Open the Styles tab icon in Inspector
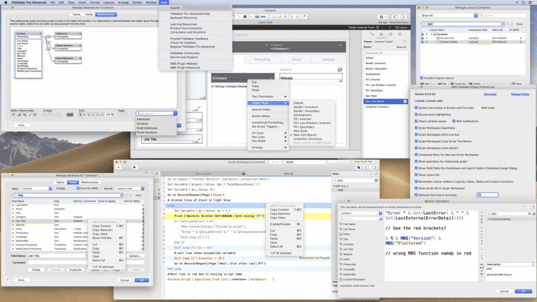 point(381,34)
